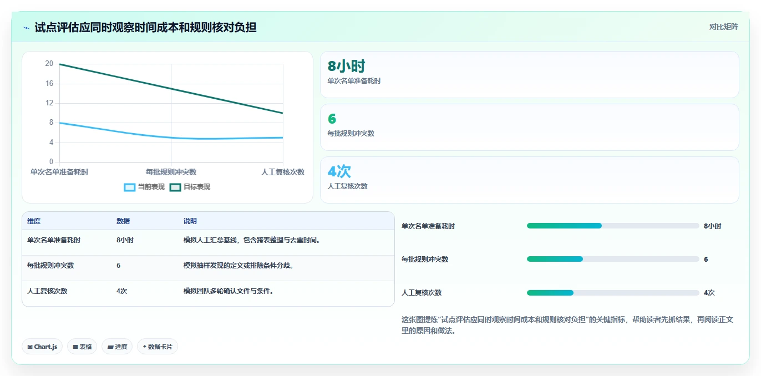Select the 表格 tag chip

click(82, 347)
